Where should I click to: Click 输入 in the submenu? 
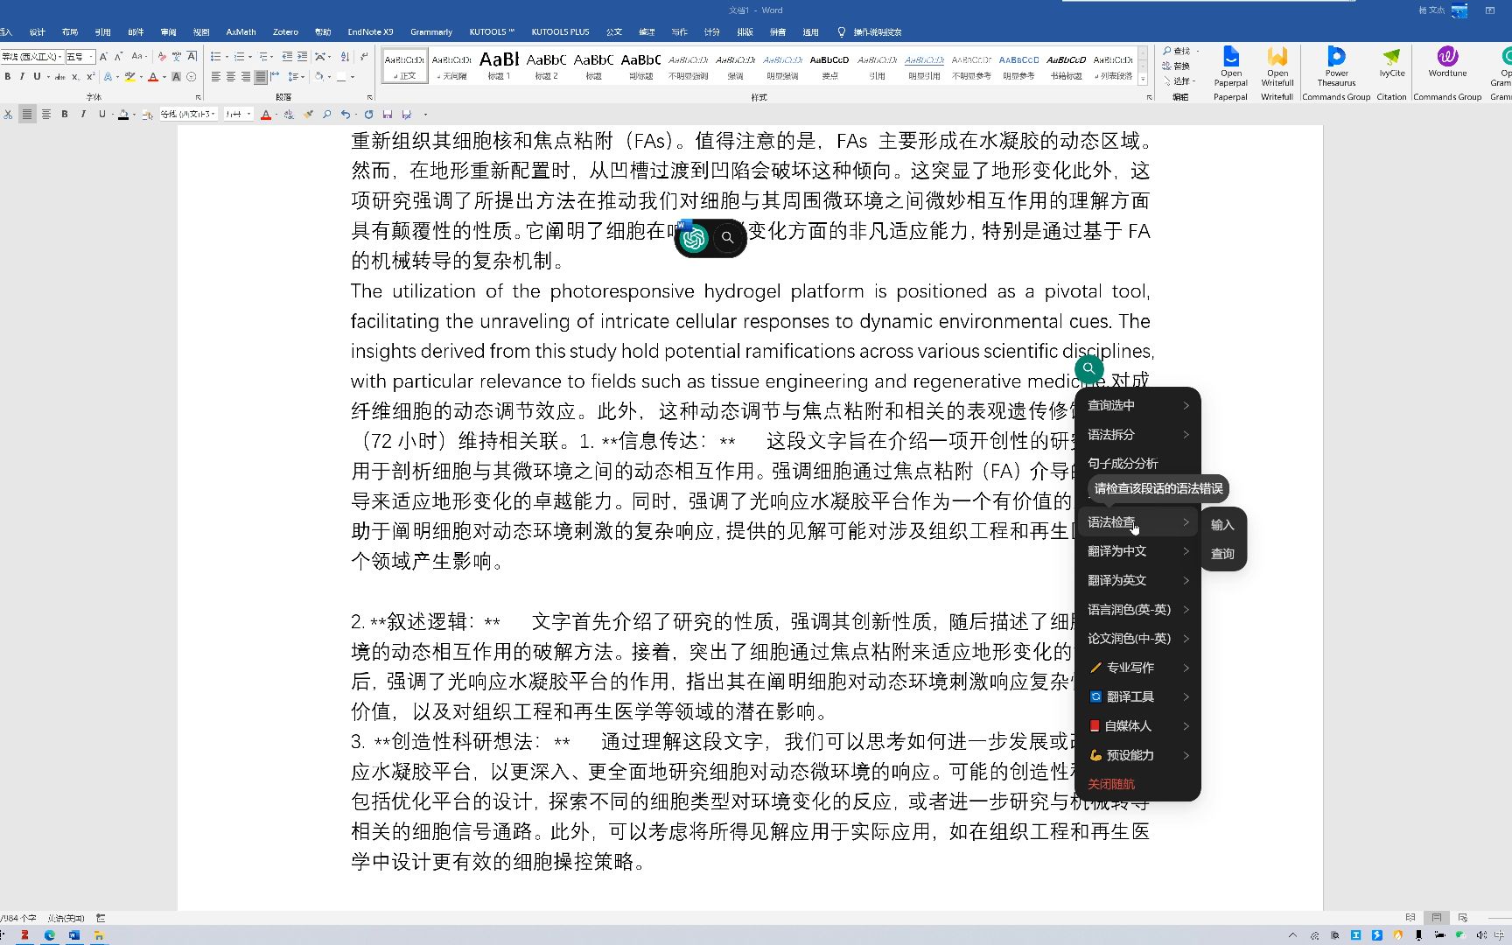(x=1222, y=525)
